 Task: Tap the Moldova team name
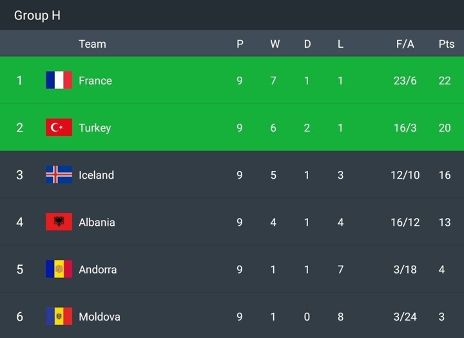click(x=99, y=316)
